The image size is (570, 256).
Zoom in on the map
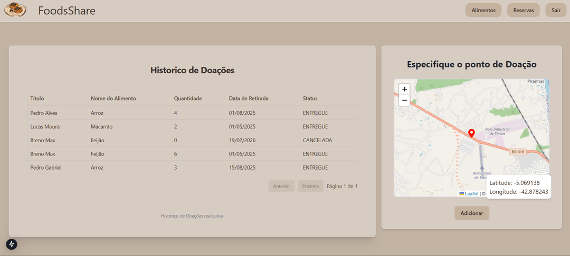coord(404,89)
